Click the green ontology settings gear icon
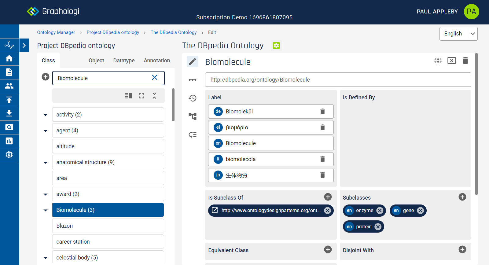 [276, 46]
